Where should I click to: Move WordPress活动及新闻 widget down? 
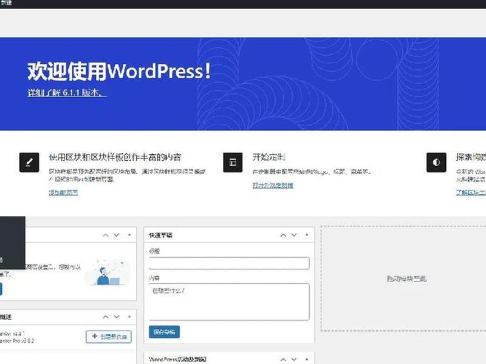click(x=294, y=359)
